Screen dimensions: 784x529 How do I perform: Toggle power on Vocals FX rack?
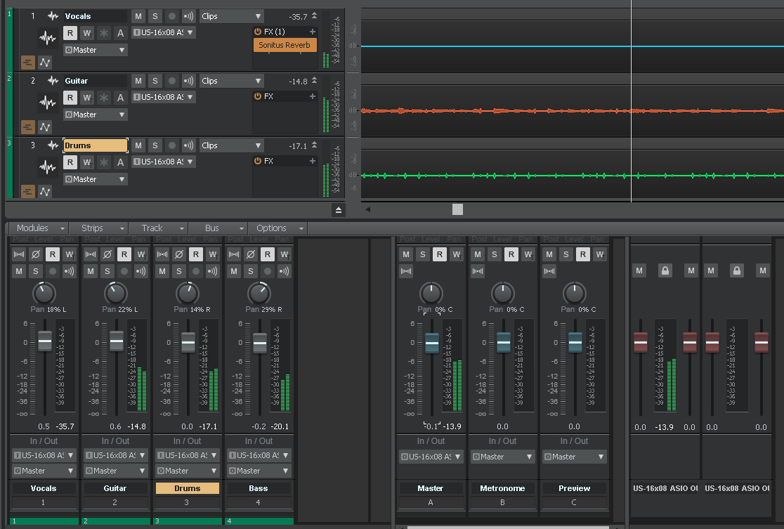pyautogui.click(x=258, y=32)
